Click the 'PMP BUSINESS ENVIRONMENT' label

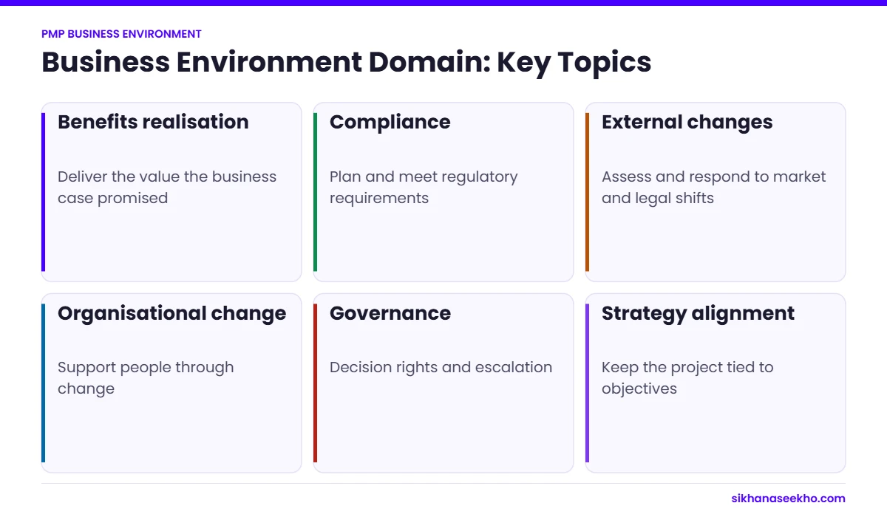click(121, 34)
